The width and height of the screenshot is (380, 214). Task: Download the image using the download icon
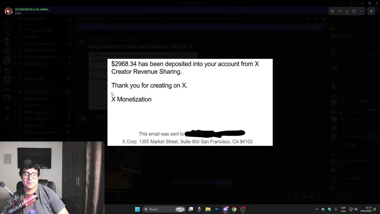pos(347,11)
